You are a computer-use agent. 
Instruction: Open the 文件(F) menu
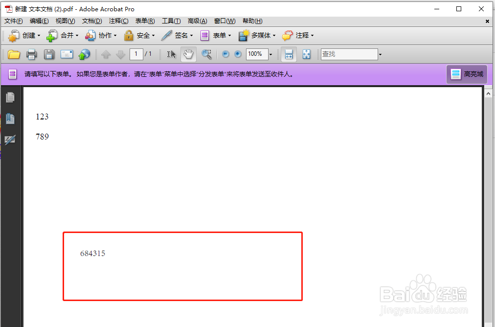pyautogui.click(x=14, y=21)
